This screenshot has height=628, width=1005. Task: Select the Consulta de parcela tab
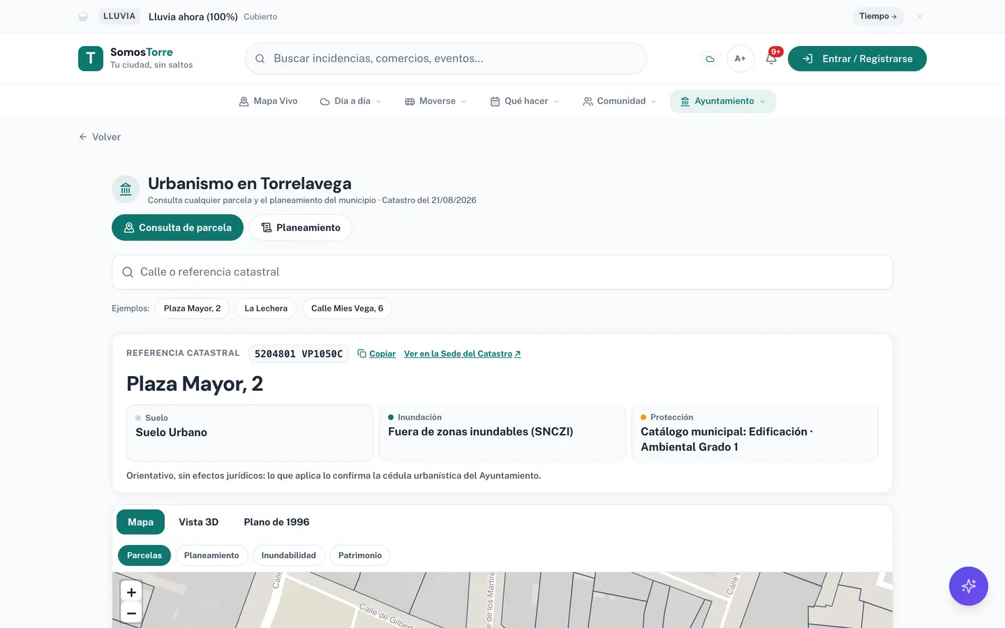177,227
